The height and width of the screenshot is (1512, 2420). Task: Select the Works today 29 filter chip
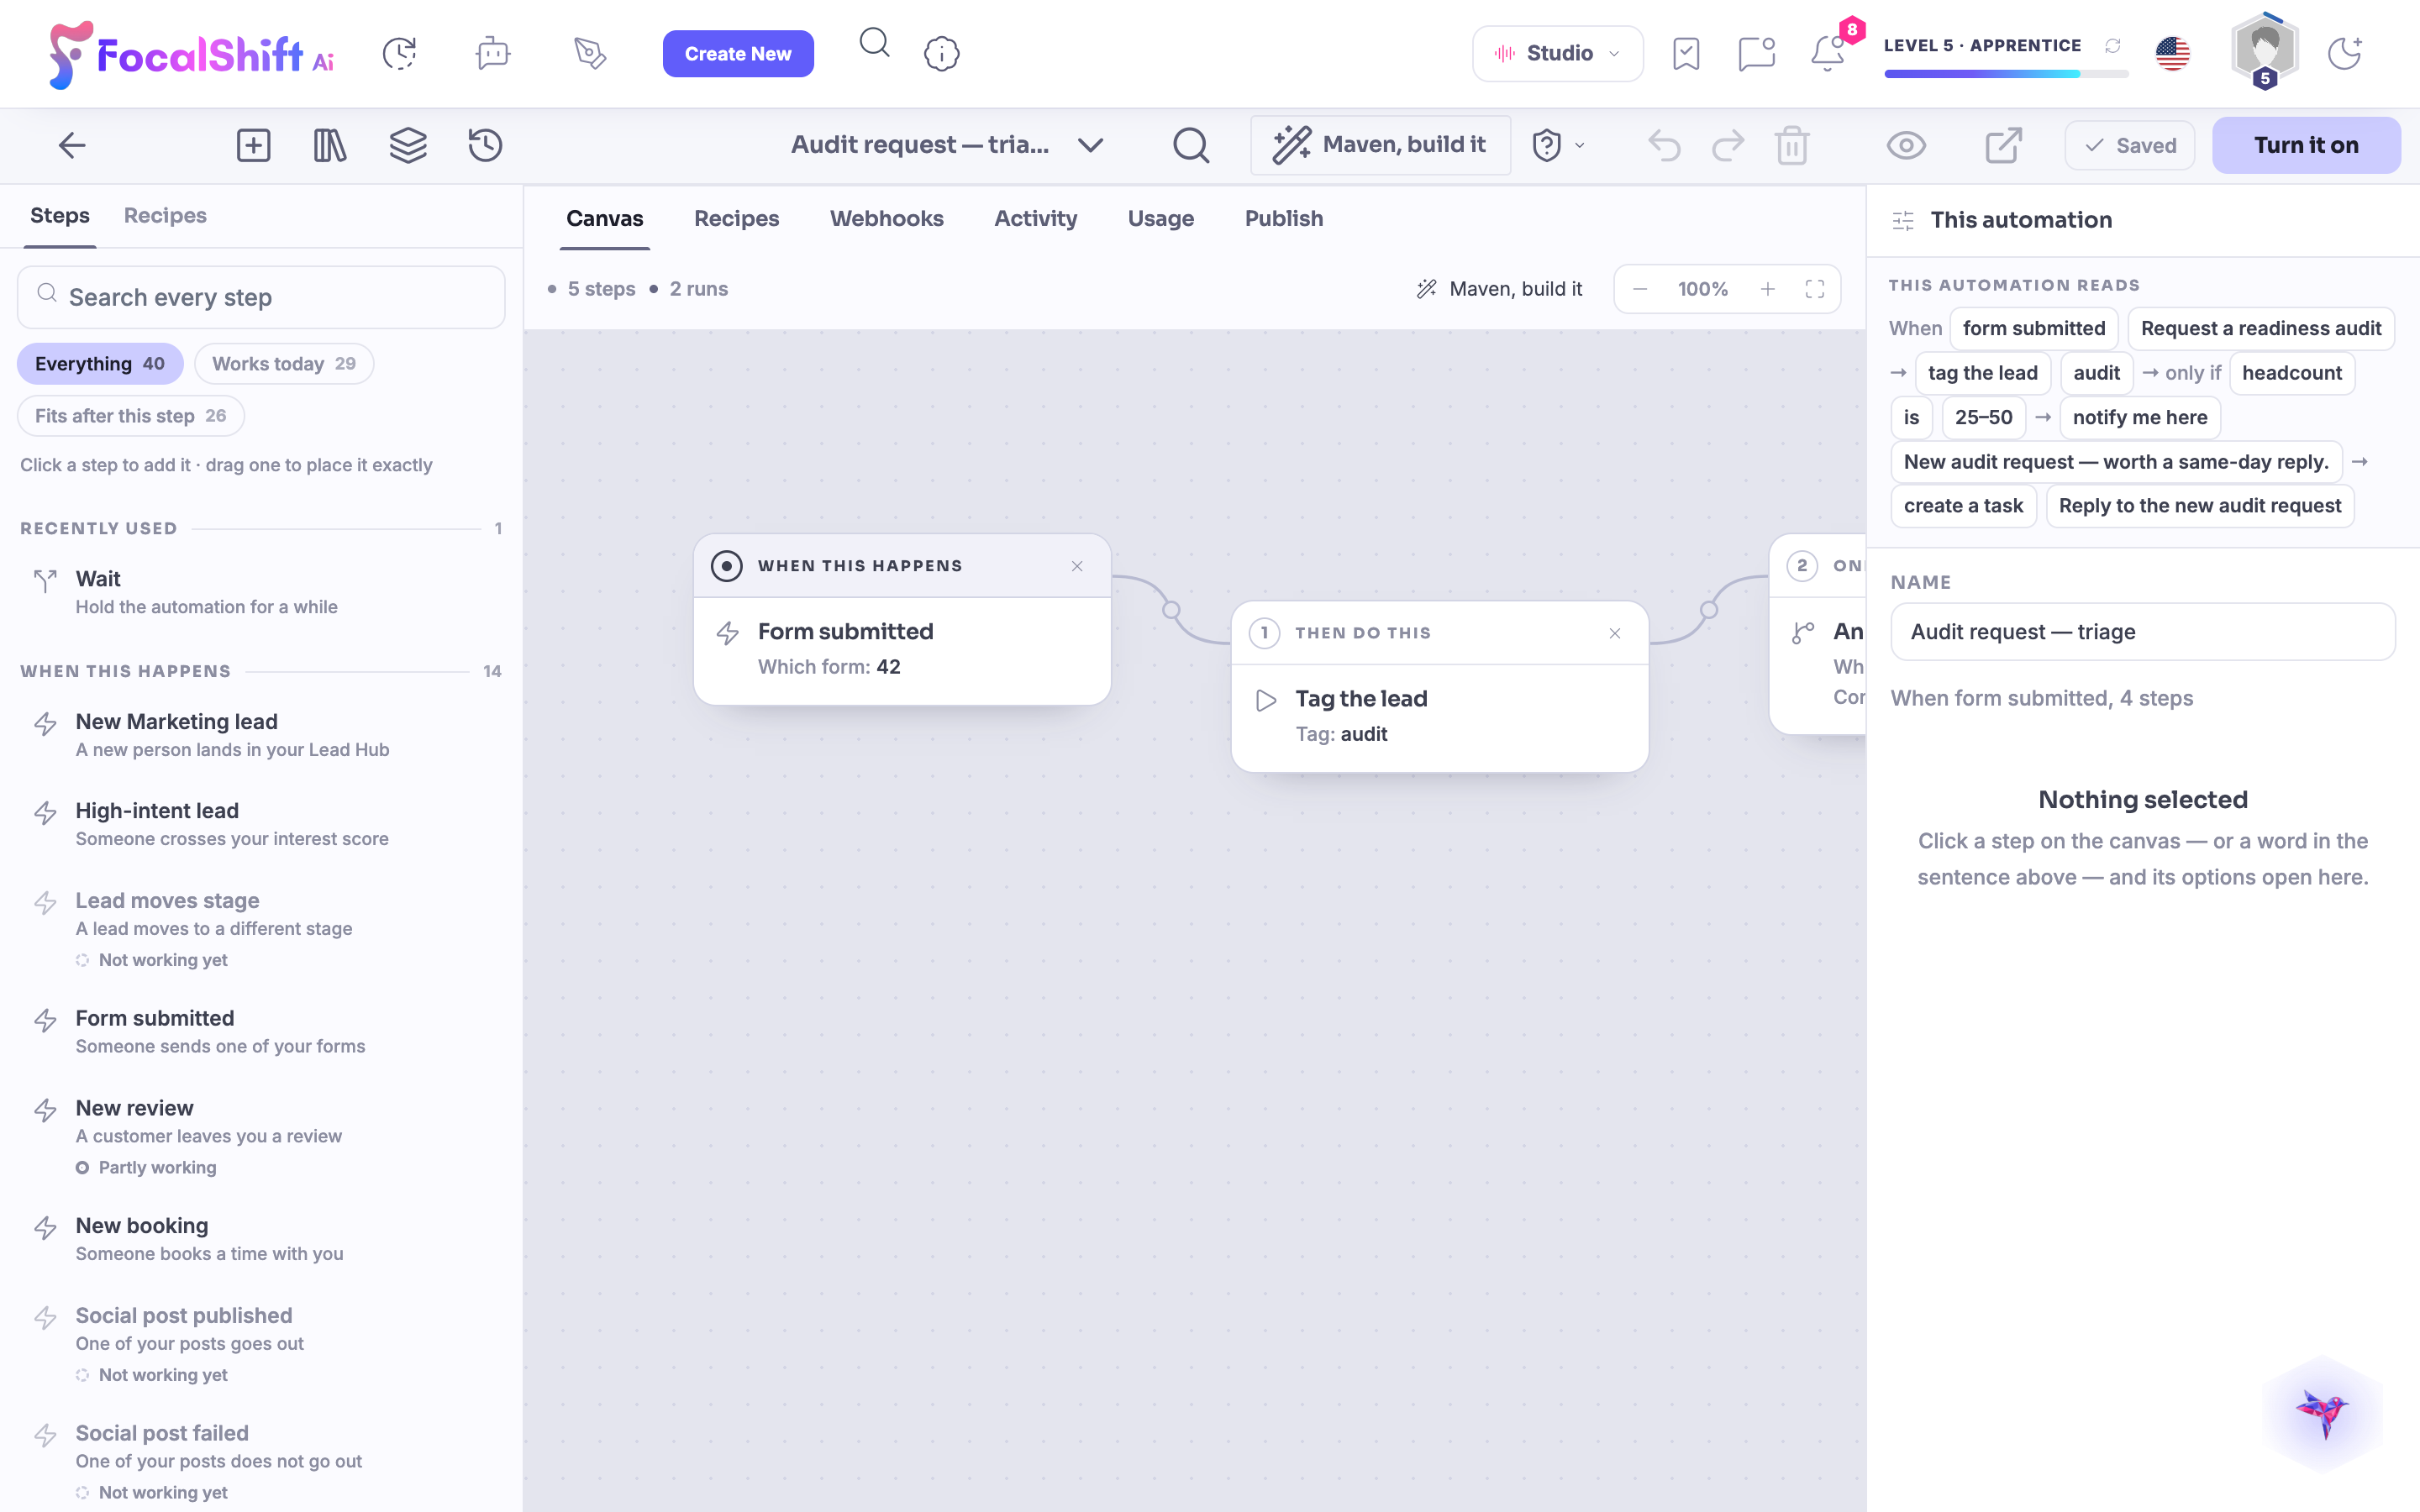click(284, 364)
